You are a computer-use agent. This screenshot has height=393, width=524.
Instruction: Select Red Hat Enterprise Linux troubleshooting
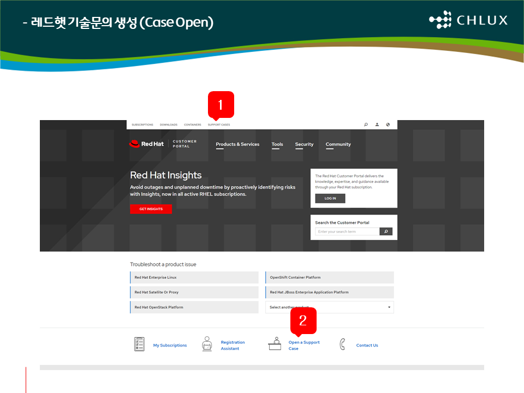coord(194,277)
